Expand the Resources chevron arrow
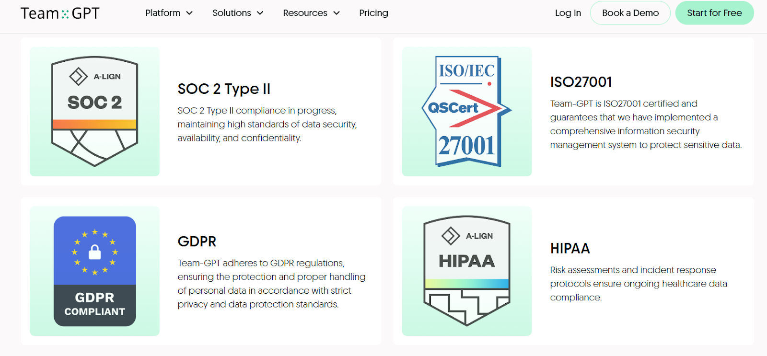Screen dimensions: 767x356 [x=337, y=13]
